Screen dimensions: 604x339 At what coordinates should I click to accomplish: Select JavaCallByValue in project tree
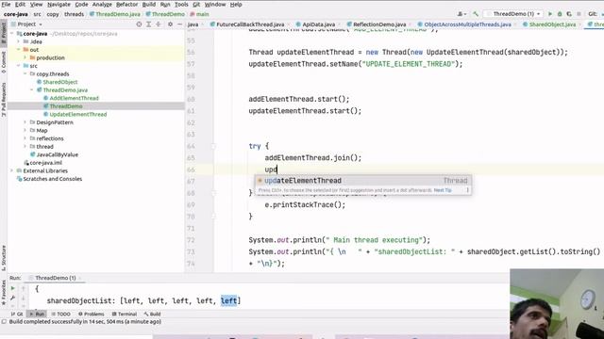(57, 154)
